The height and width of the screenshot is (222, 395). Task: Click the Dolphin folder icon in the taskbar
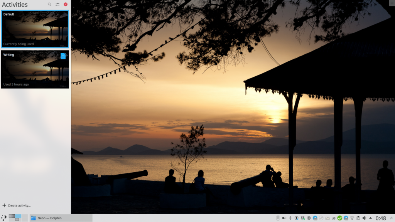click(x=33, y=218)
